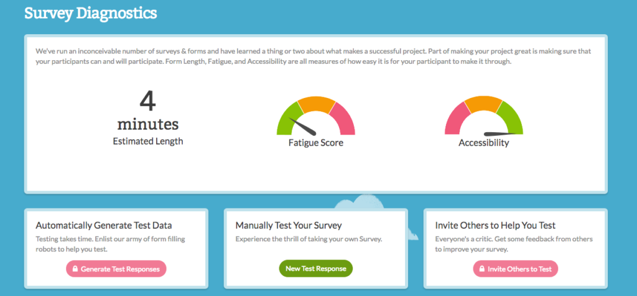Click the pink segment of Fatigue gauge

pyautogui.click(x=345, y=120)
